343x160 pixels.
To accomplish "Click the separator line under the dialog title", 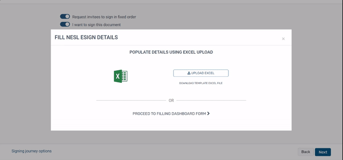I will pyautogui.click(x=171, y=45).
